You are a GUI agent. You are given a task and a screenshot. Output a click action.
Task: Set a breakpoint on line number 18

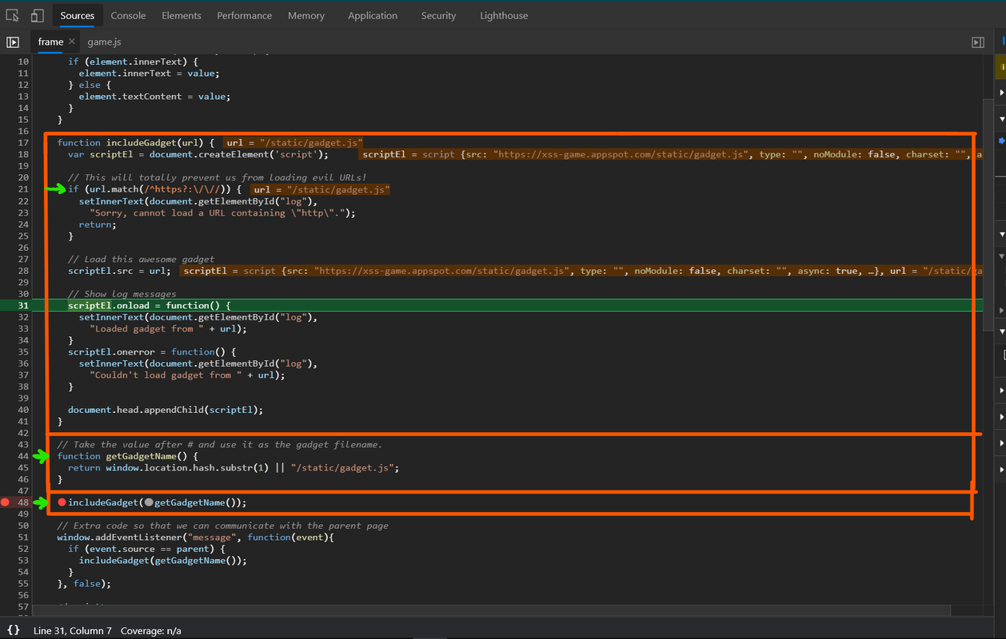(x=23, y=154)
